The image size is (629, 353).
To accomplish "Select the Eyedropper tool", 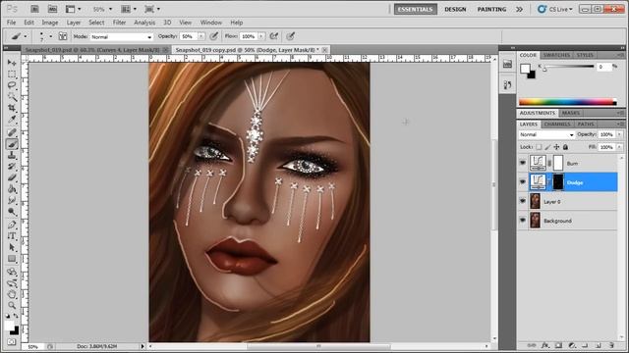I will coord(12,119).
